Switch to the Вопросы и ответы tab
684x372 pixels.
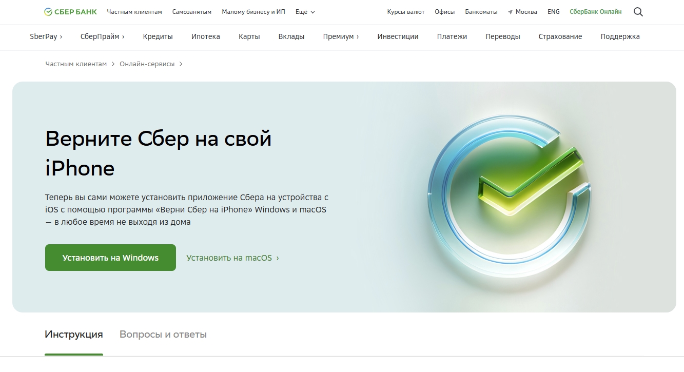coord(163,335)
